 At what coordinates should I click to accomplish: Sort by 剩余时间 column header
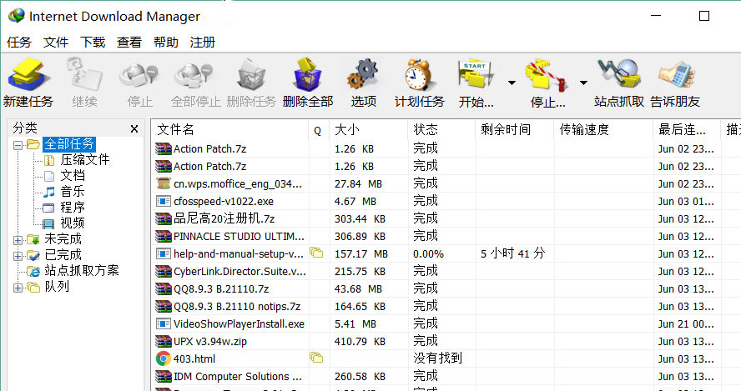(x=515, y=129)
